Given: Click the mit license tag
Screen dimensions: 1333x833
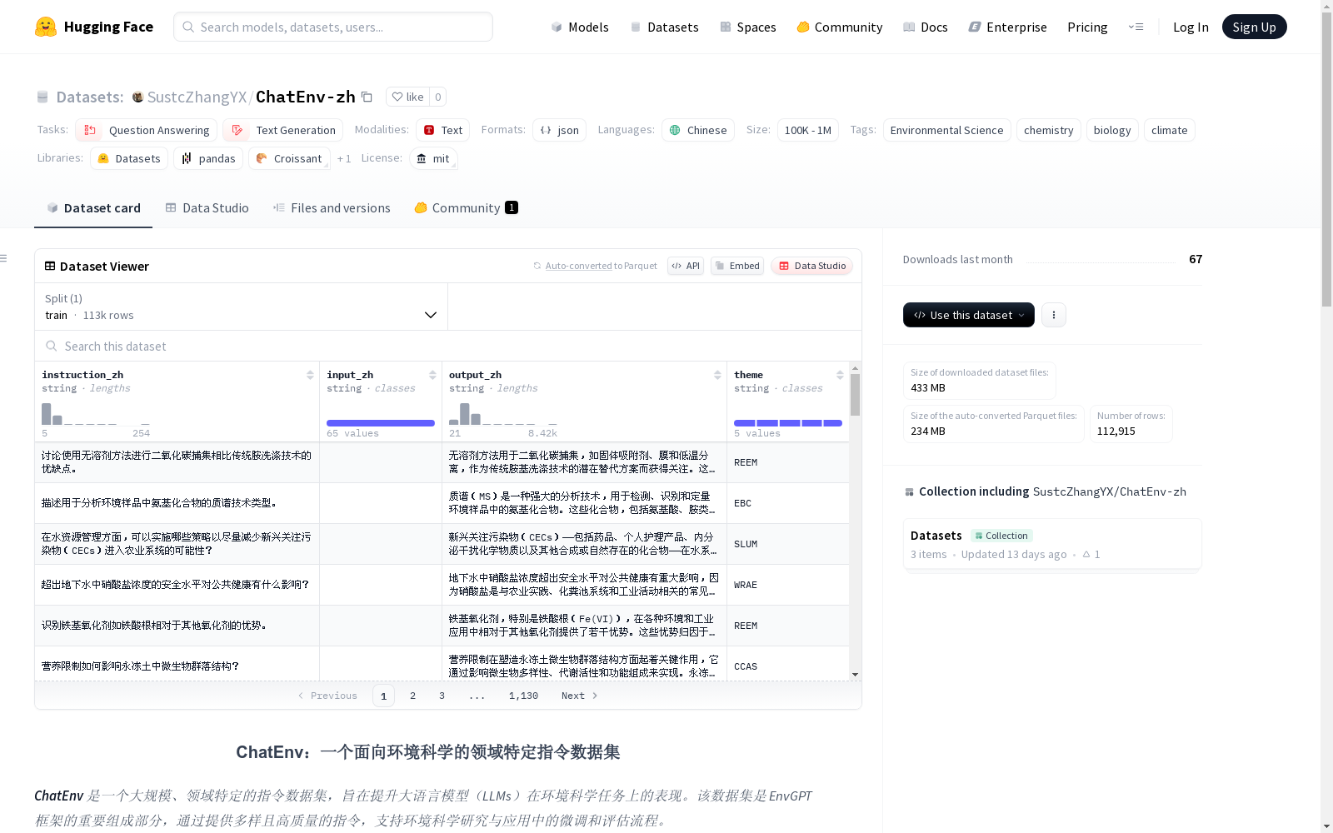Looking at the screenshot, I should click(x=433, y=158).
